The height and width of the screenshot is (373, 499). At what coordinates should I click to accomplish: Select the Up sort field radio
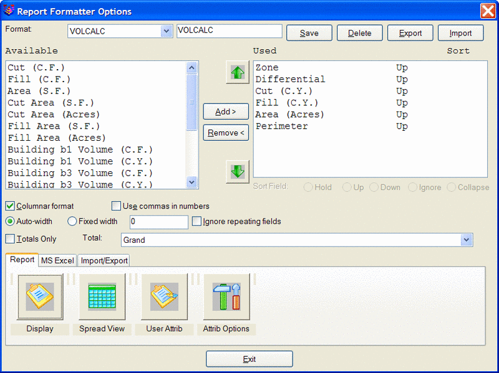[347, 187]
